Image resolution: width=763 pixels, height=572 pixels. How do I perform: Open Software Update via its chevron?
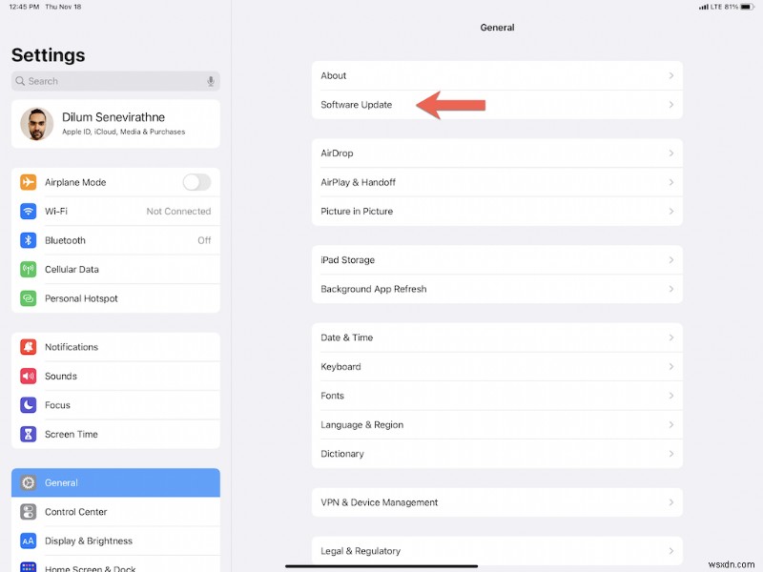pos(673,105)
